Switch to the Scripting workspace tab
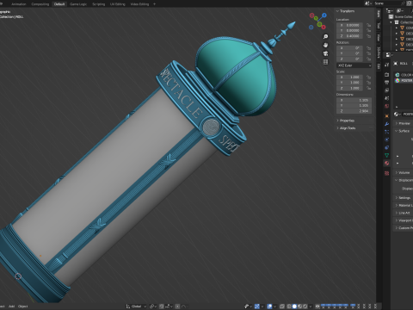Image resolution: width=413 pixels, height=310 pixels. pyautogui.click(x=99, y=4)
